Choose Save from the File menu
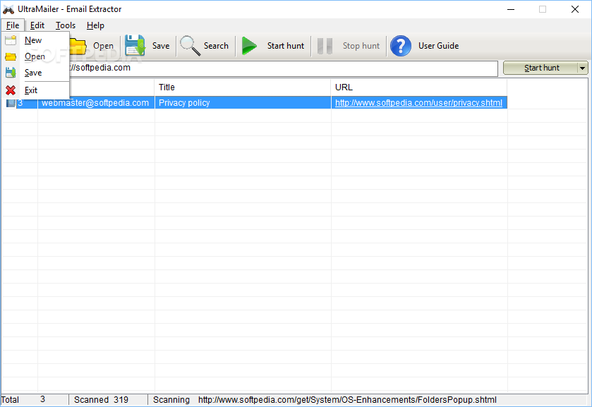This screenshot has width=592, height=407. 35,73
